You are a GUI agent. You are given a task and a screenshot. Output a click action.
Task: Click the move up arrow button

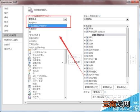pos(133,57)
